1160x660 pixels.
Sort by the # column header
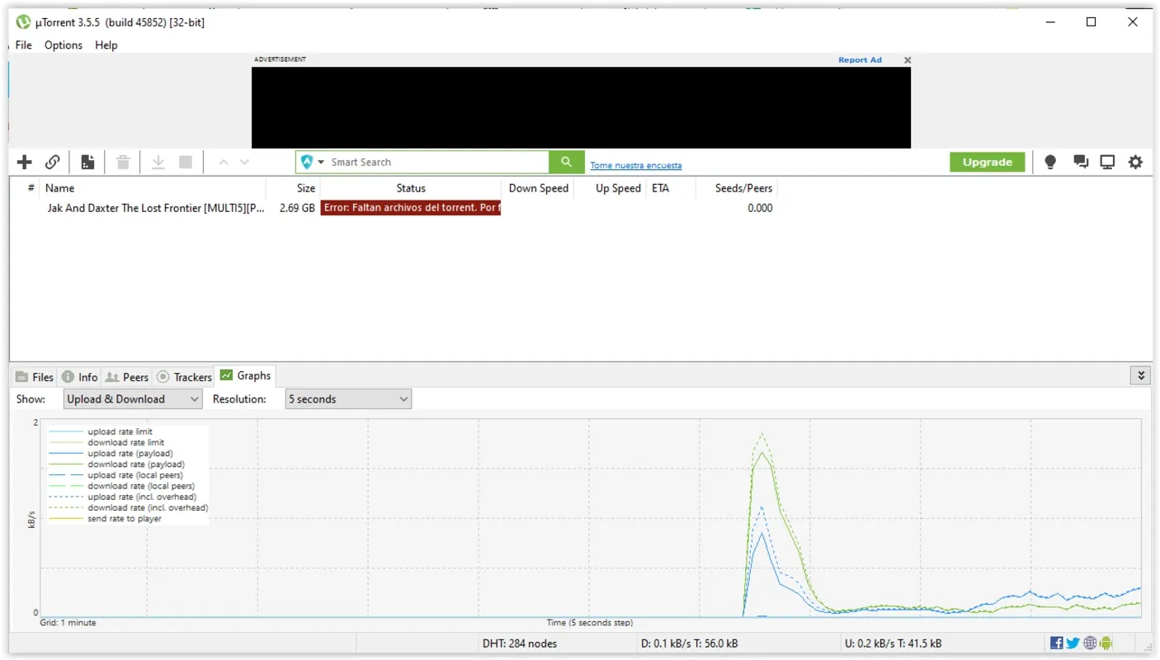[x=26, y=188]
